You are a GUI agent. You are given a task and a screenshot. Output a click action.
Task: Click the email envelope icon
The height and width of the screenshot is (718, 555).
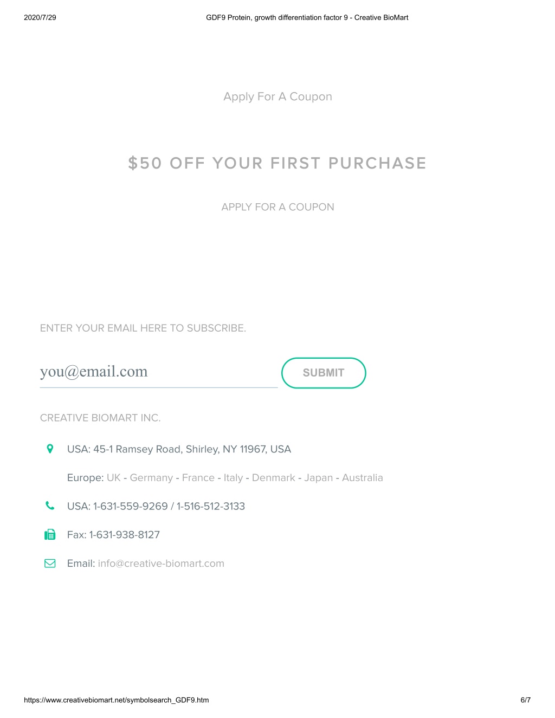50,563
